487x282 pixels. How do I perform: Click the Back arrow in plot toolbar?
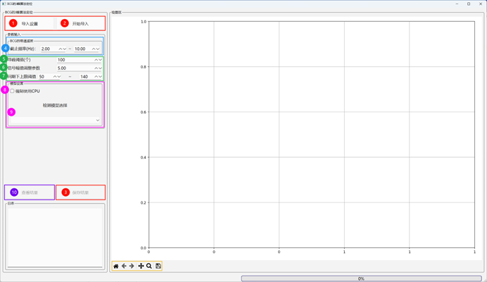(124, 266)
